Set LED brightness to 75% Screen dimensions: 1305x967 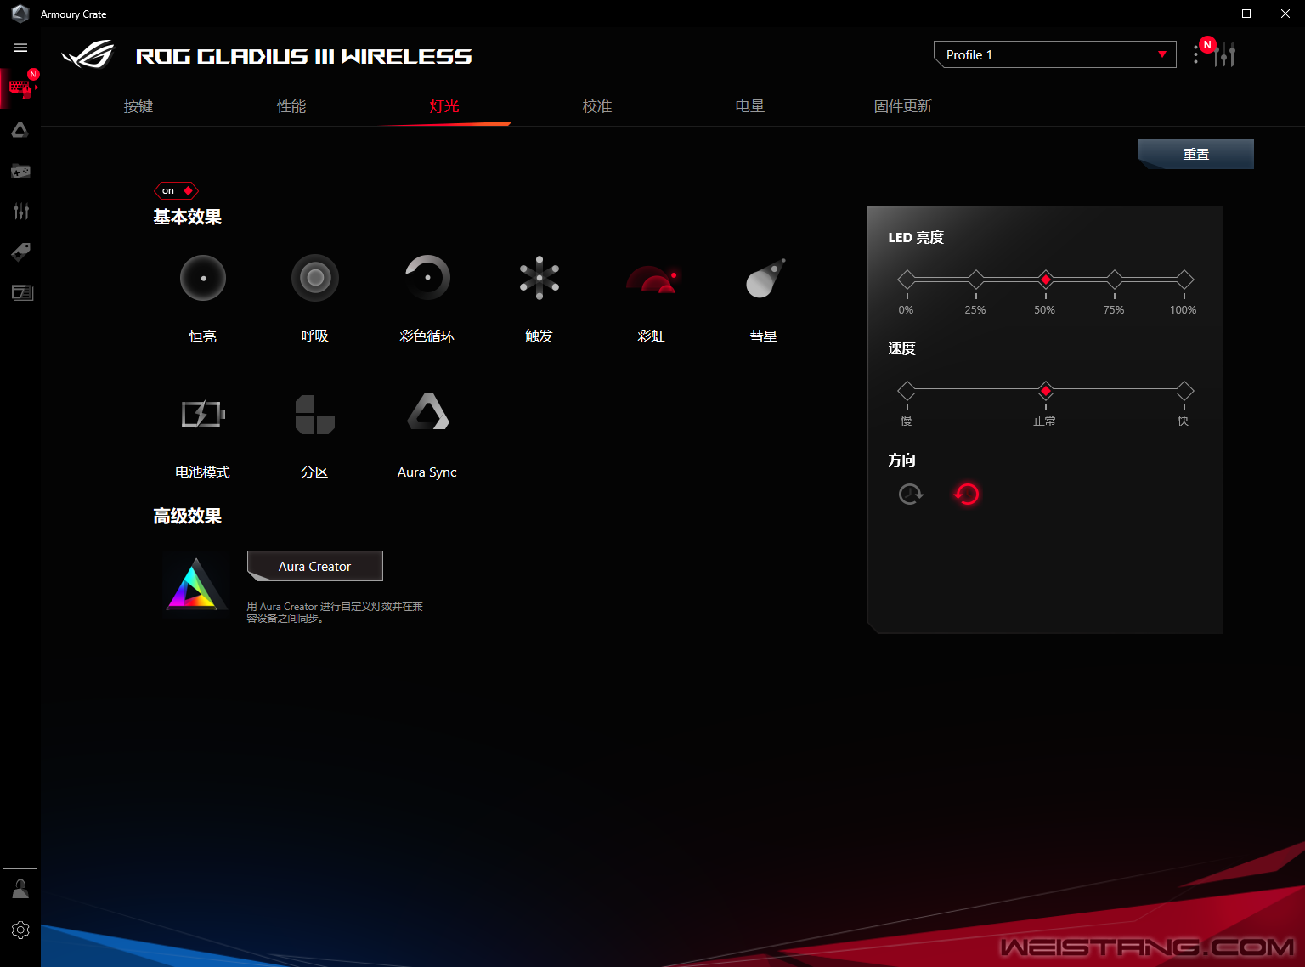click(x=1115, y=280)
